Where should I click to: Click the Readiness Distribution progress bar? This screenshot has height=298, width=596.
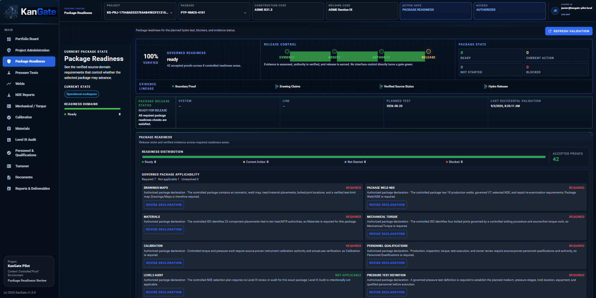click(x=344, y=157)
